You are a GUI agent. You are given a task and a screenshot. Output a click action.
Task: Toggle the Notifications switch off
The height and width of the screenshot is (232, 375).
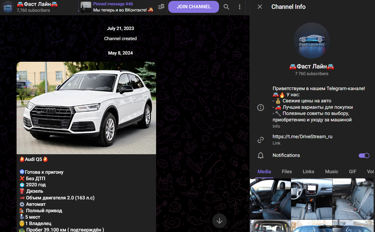pos(364,156)
